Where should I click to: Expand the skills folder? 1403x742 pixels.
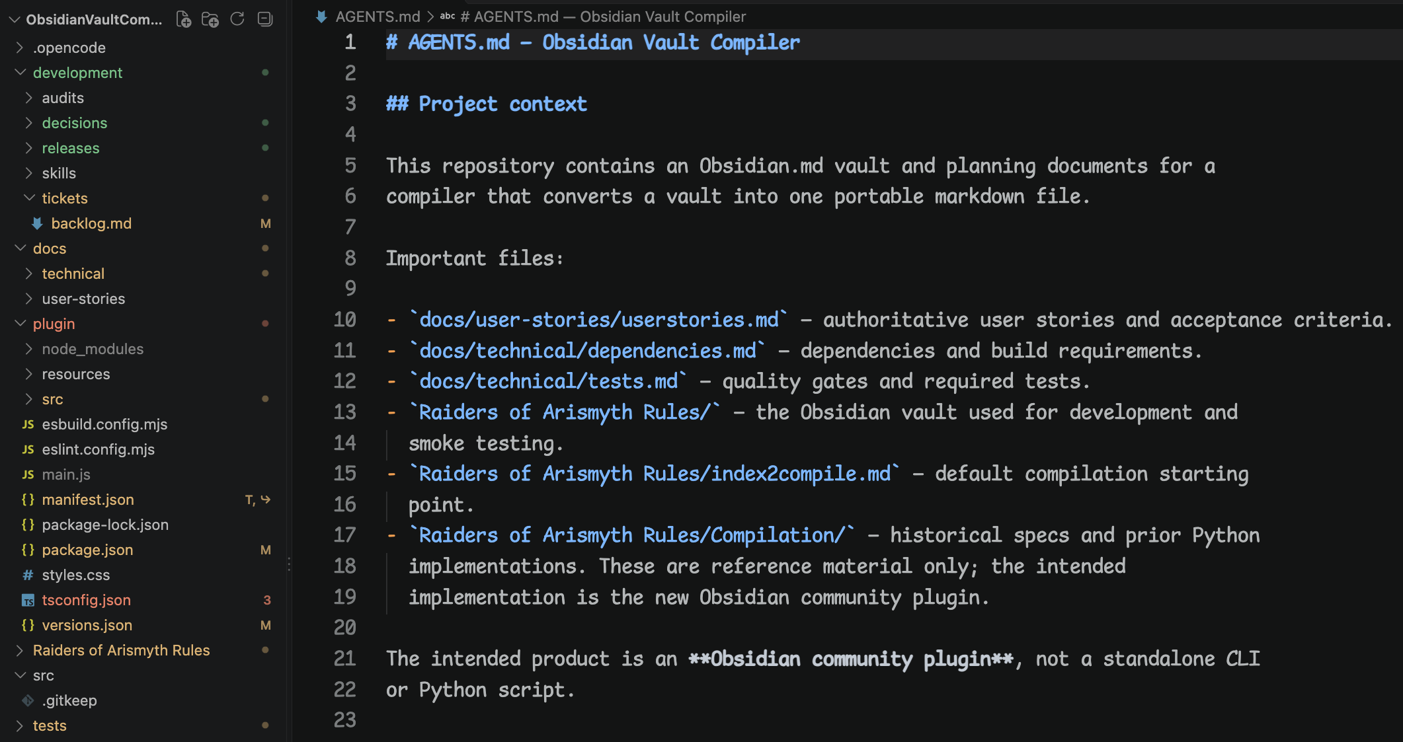coord(28,173)
